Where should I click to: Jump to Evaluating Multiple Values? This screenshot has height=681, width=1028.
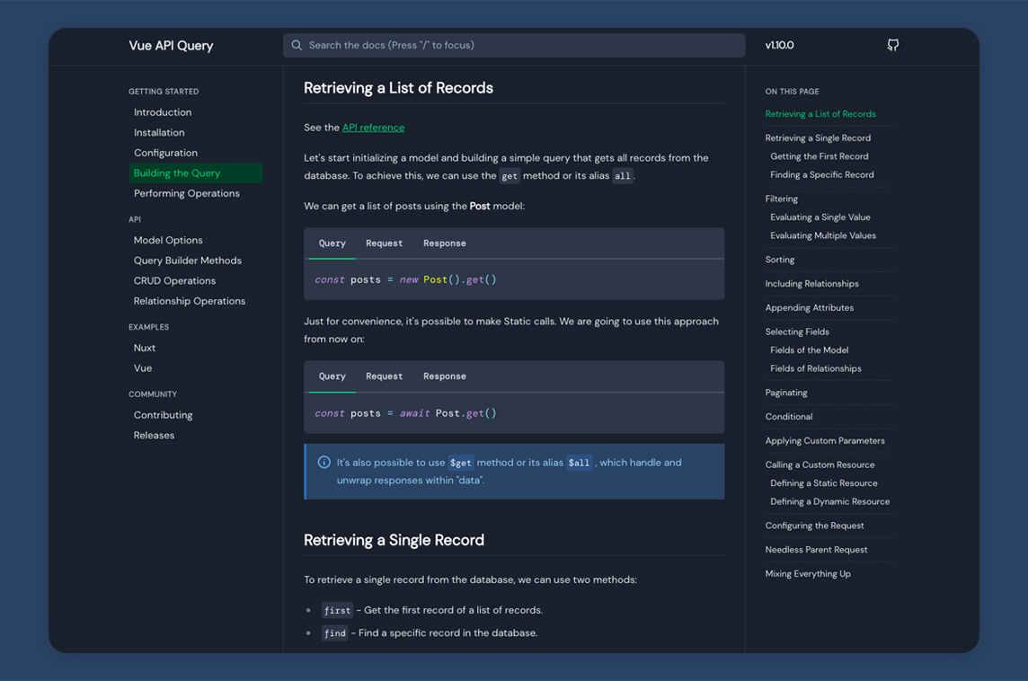(x=823, y=235)
